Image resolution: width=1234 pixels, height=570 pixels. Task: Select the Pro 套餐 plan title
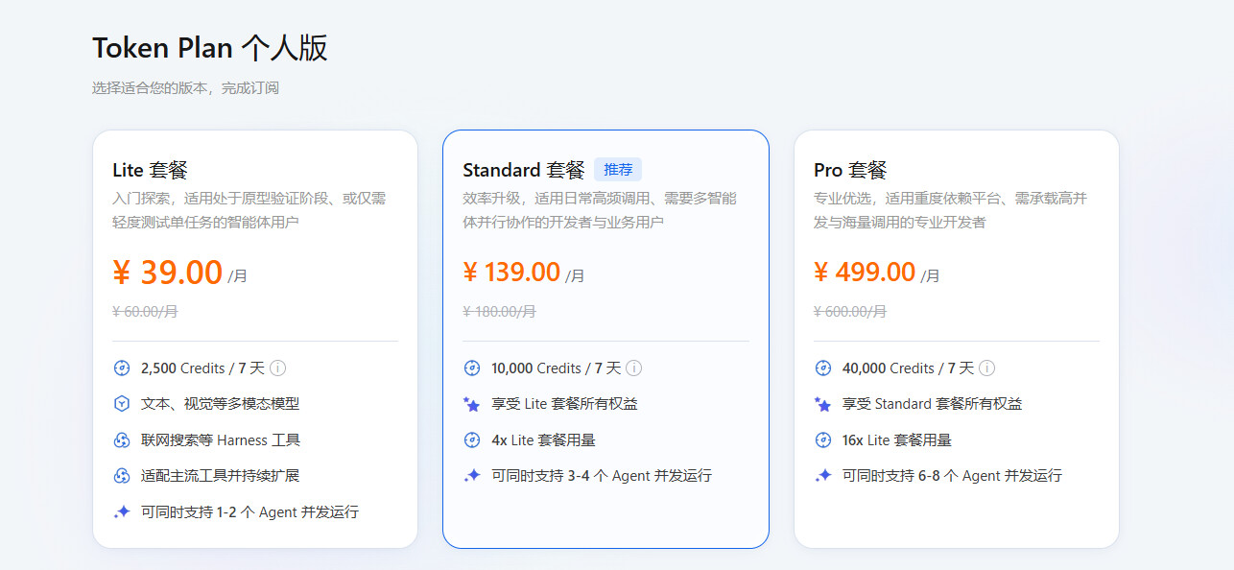[850, 171]
